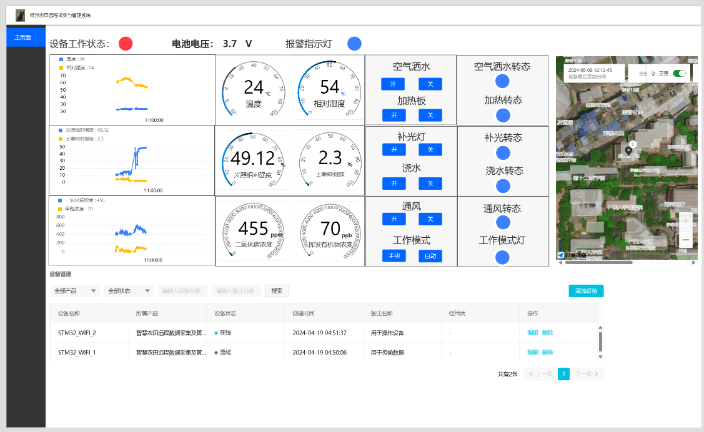
Task: Click the device location pin on map
Action: click(628, 152)
